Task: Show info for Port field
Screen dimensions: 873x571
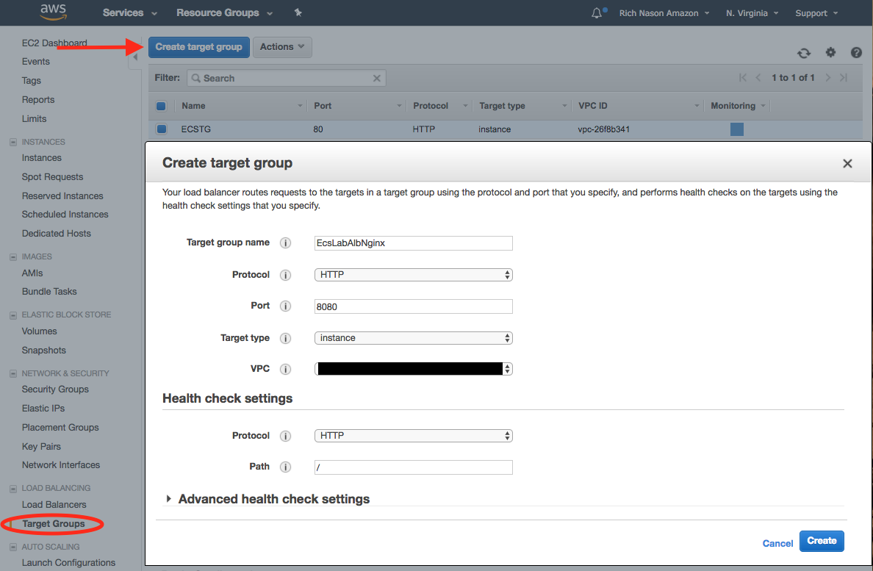Action: click(285, 306)
